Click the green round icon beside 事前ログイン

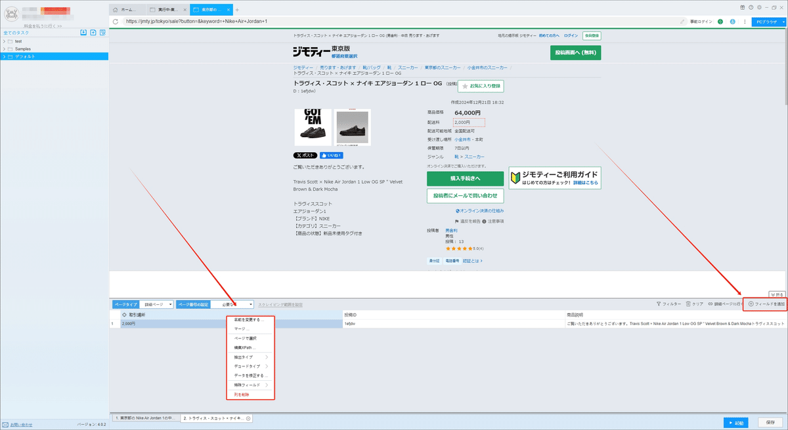pos(721,22)
